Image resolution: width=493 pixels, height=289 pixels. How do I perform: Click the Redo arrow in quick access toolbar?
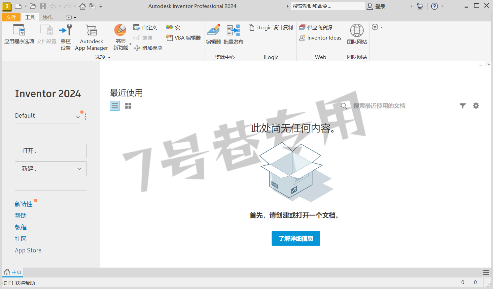coord(67,6)
